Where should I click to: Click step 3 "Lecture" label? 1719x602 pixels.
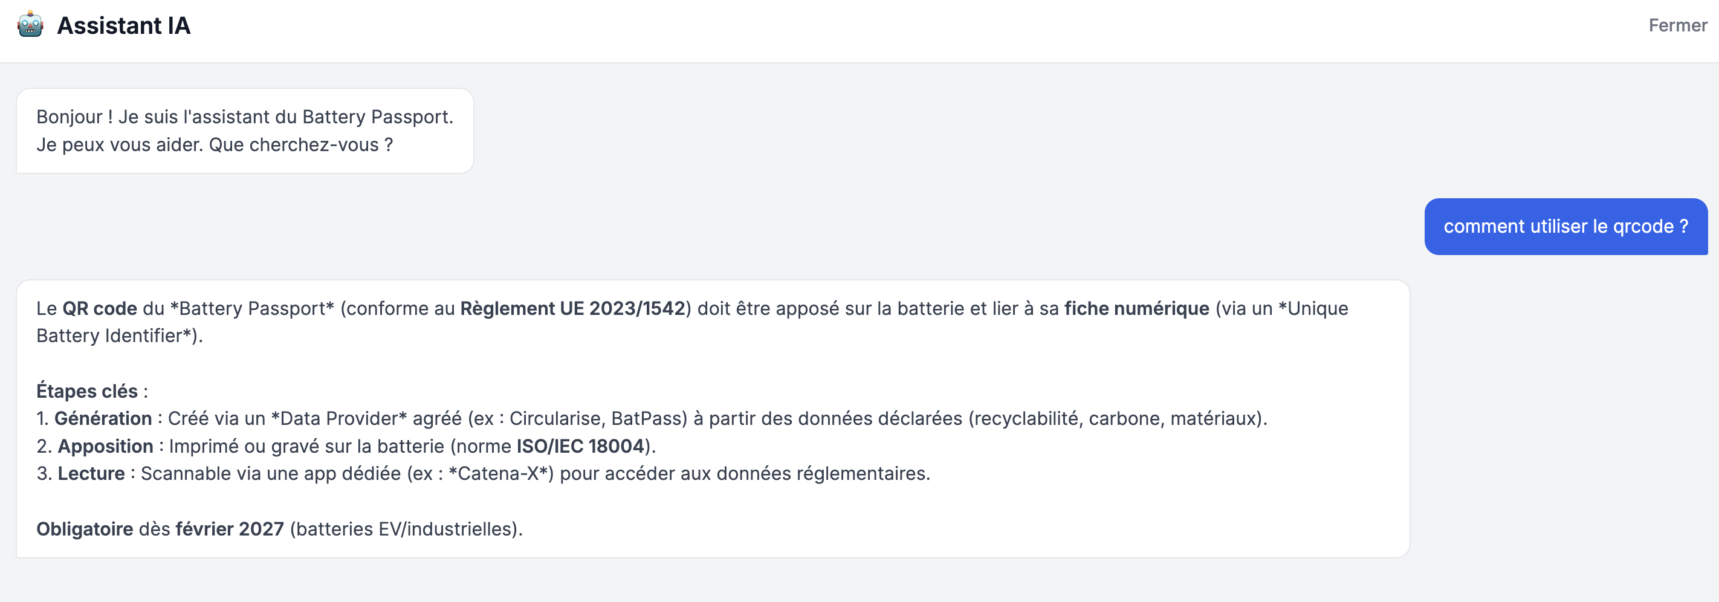tap(91, 473)
